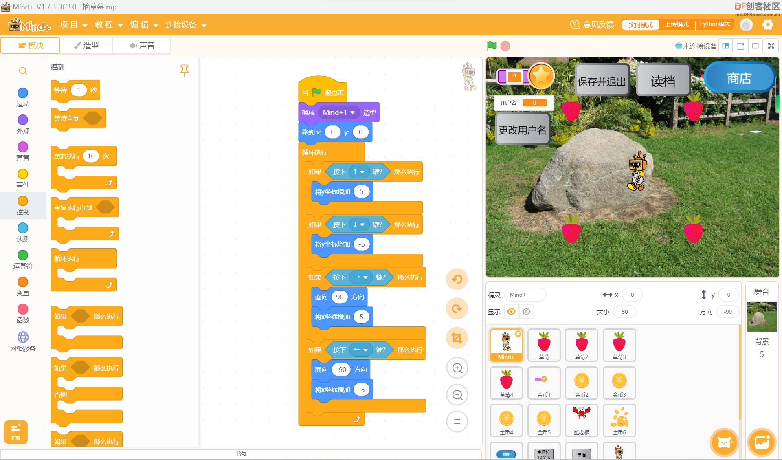This screenshot has width=782, height=460.
Task: Click the red stop button
Action: [x=505, y=46]
